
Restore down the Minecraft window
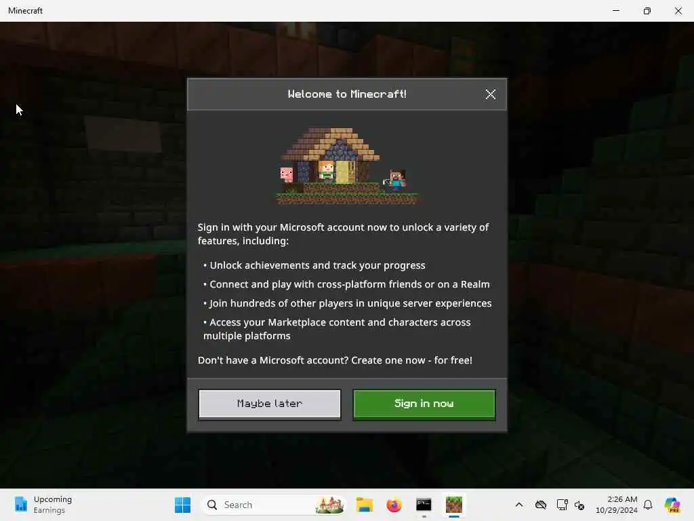(x=647, y=11)
